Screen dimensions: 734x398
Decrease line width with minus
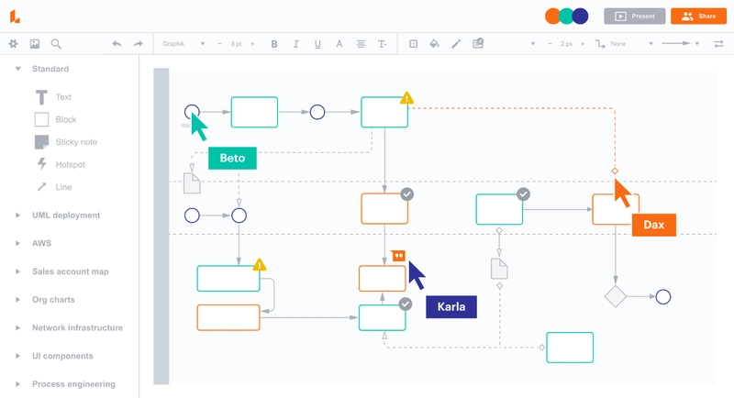pyautogui.click(x=550, y=44)
